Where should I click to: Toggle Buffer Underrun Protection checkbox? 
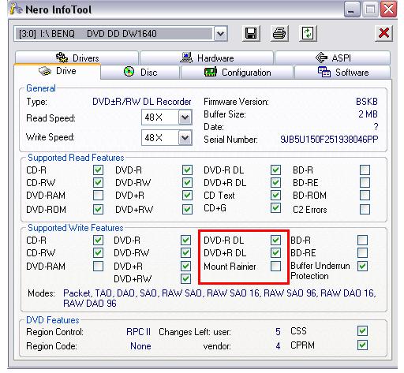click(x=362, y=266)
